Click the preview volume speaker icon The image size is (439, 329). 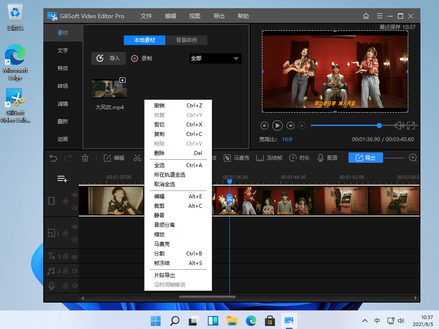point(399,126)
